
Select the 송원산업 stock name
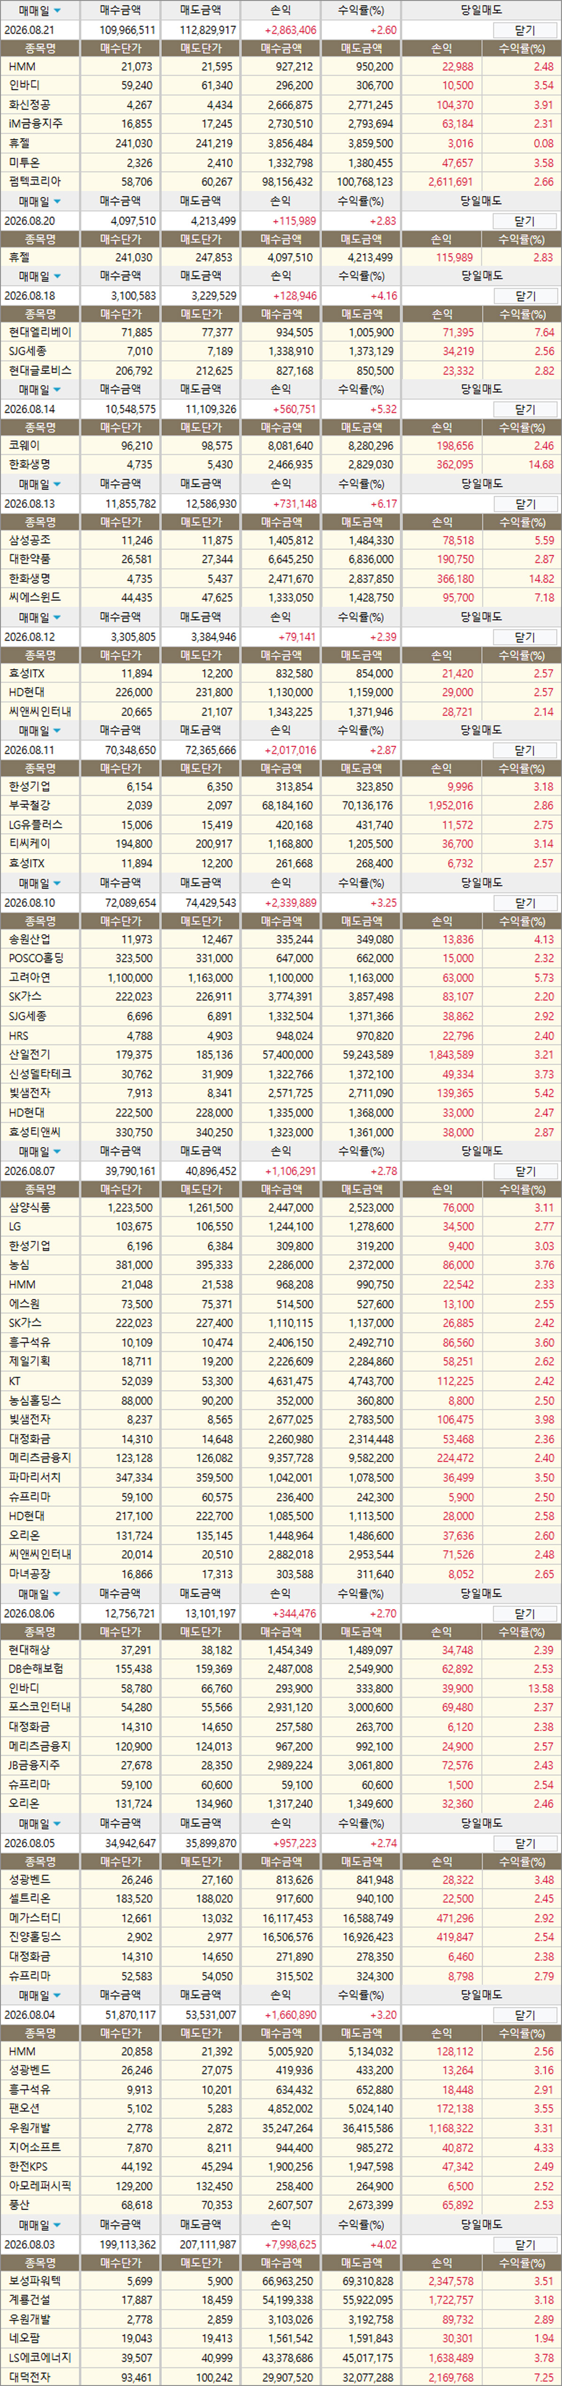[30, 939]
